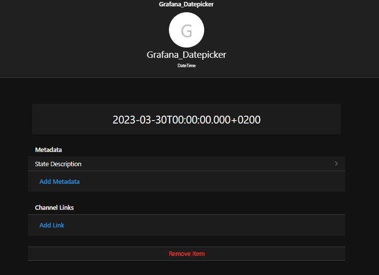The width and height of the screenshot is (379, 275).
Task: Click the red Remove Item button
Action: (x=187, y=254)
